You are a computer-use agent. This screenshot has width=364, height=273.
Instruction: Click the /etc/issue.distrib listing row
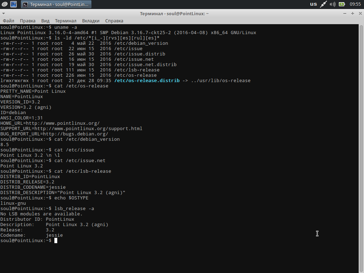pos(82,54)
